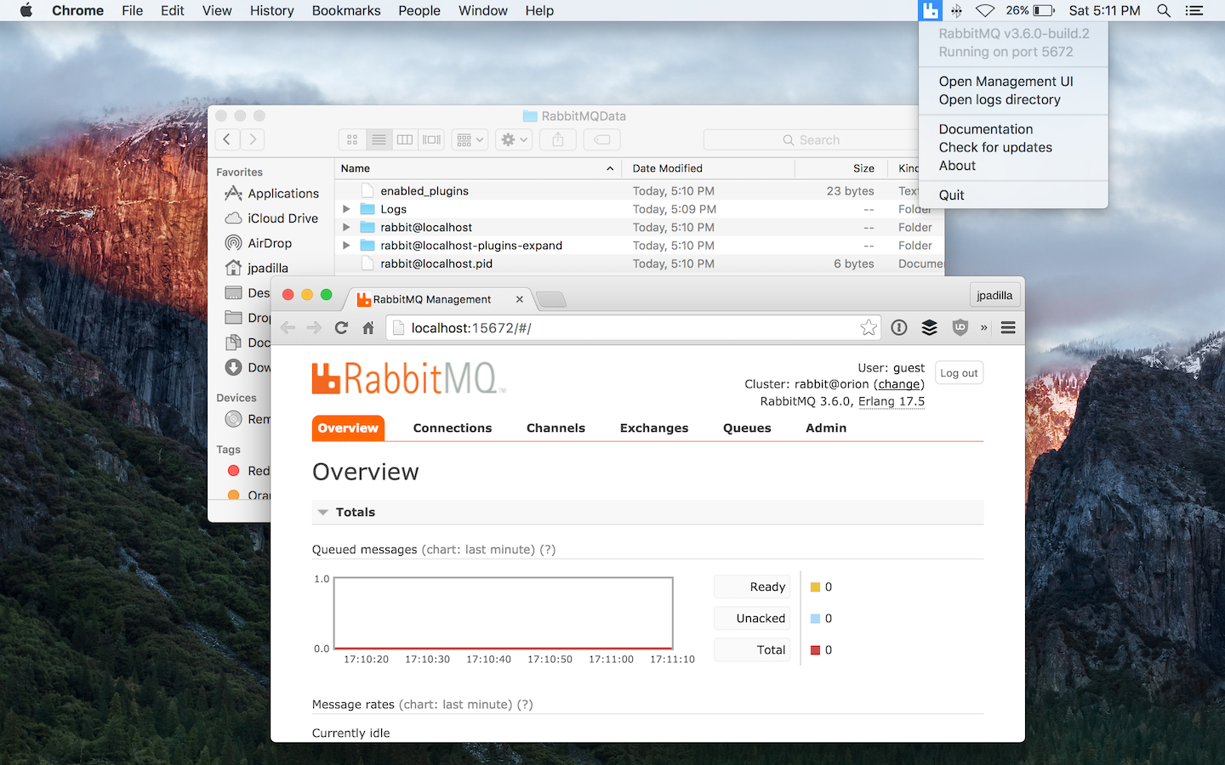Open new Chrome tab button

(551, 299)
